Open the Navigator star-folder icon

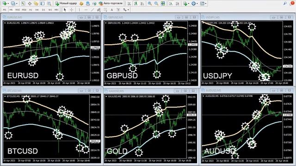[x=36, y=3]
